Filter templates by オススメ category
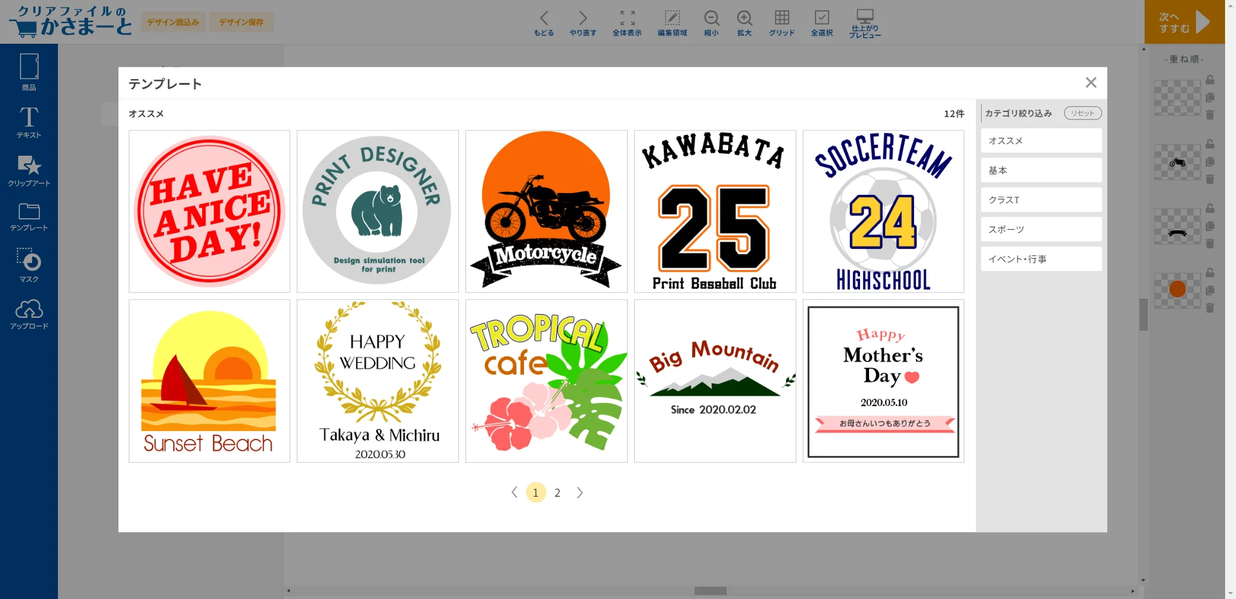Image resolution: width=1236 pixels, height=599 pixels. 1041,141
